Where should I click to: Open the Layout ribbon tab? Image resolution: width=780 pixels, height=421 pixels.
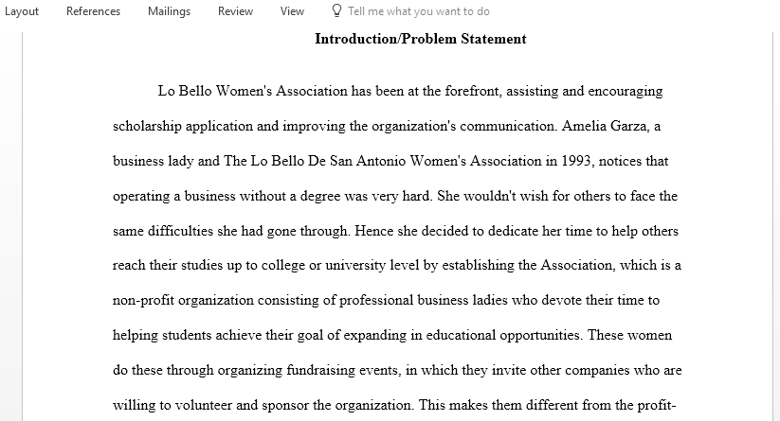tap(22, 11)
